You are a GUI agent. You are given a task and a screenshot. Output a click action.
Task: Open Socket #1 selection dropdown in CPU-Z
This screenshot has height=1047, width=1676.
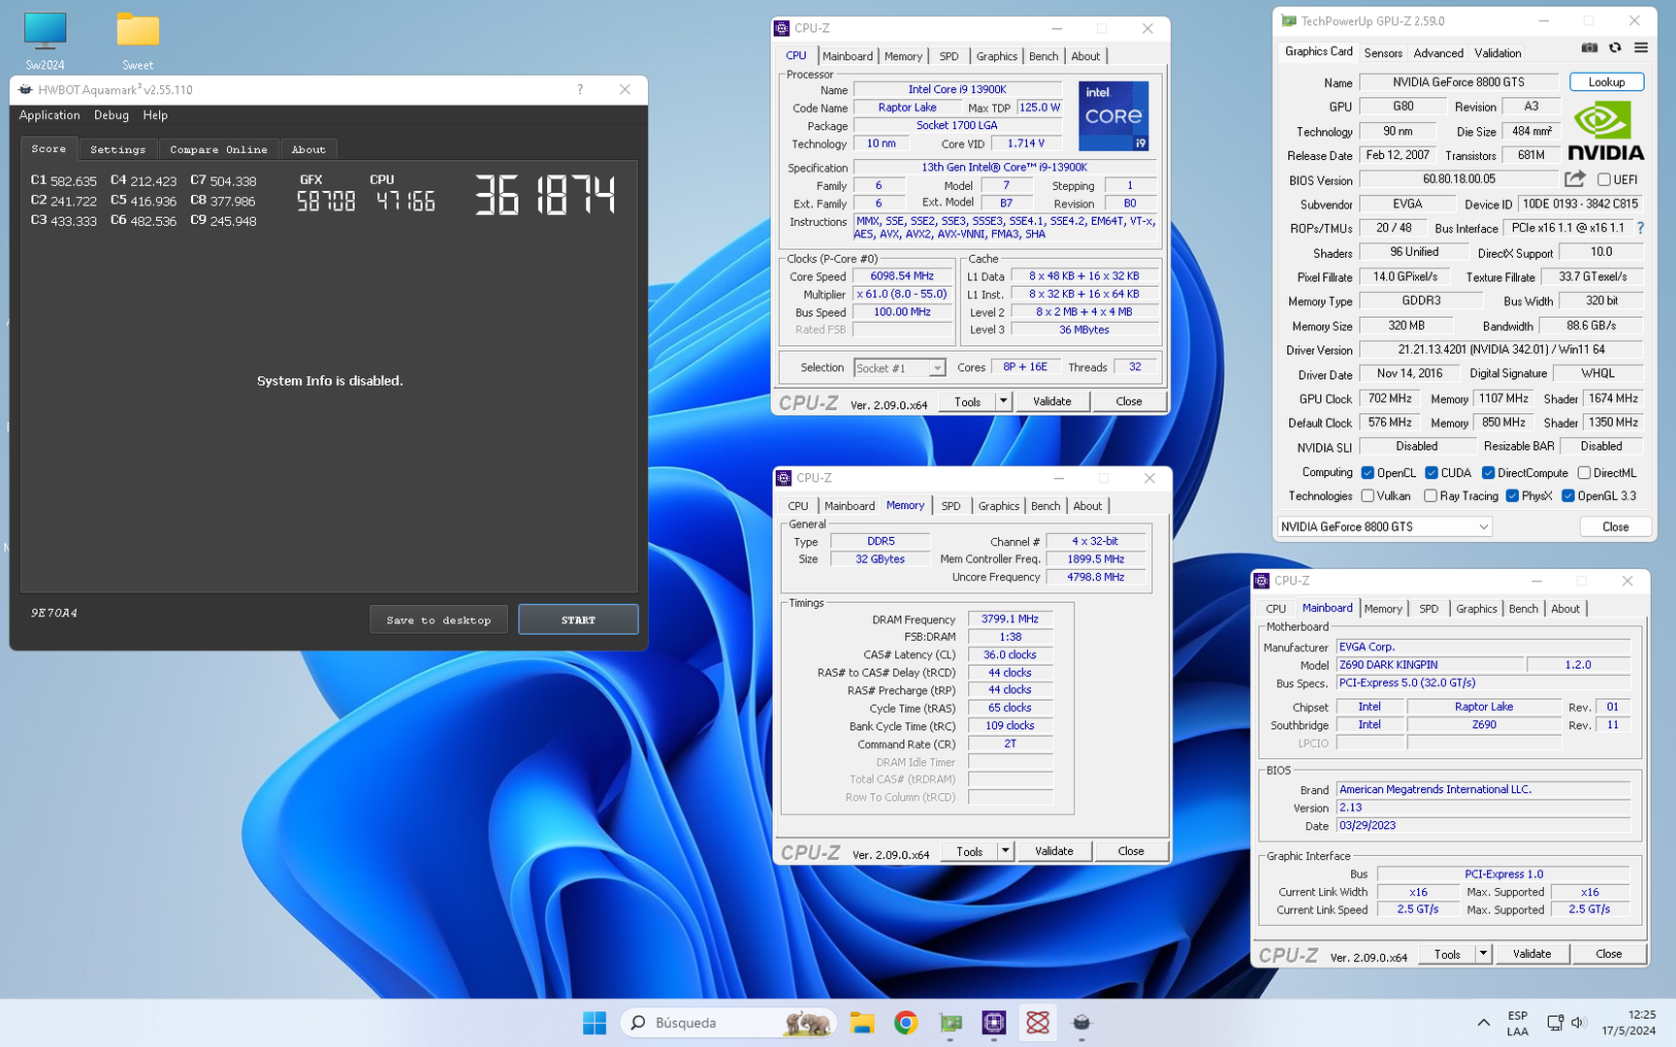coord(899,367)
